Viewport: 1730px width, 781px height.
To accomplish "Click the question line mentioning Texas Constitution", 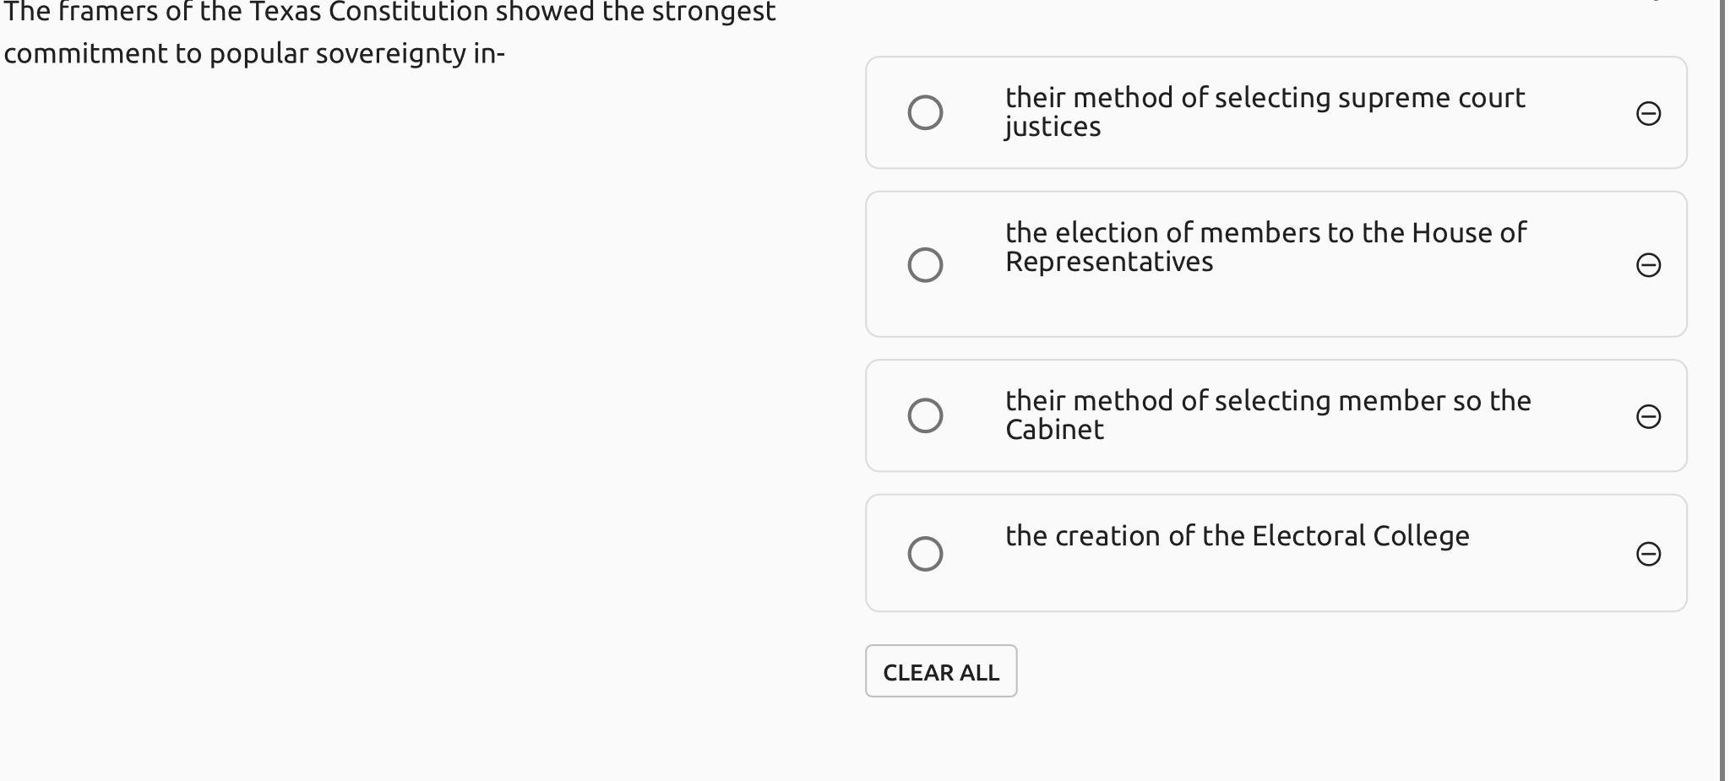I will (389, 12).
